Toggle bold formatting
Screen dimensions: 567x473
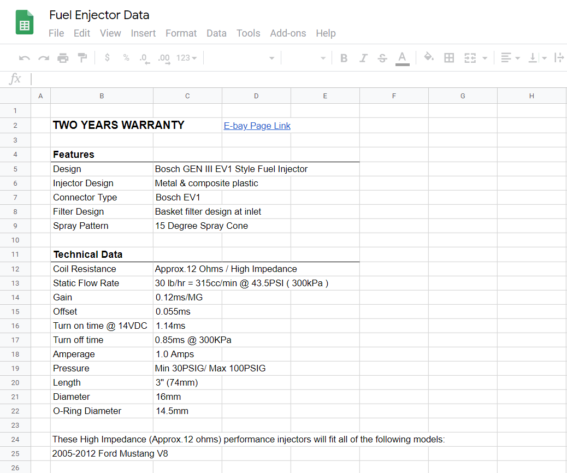[344, 58]
